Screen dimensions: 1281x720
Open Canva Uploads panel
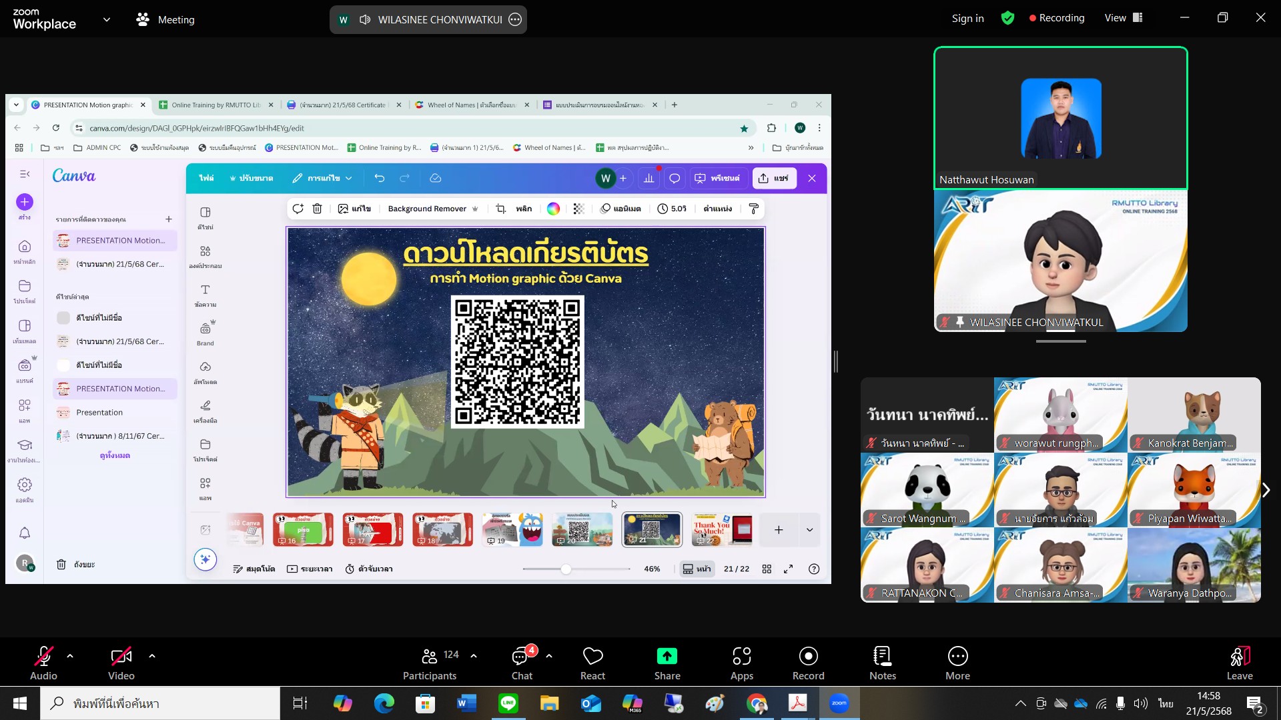click(x=205, y=372)
